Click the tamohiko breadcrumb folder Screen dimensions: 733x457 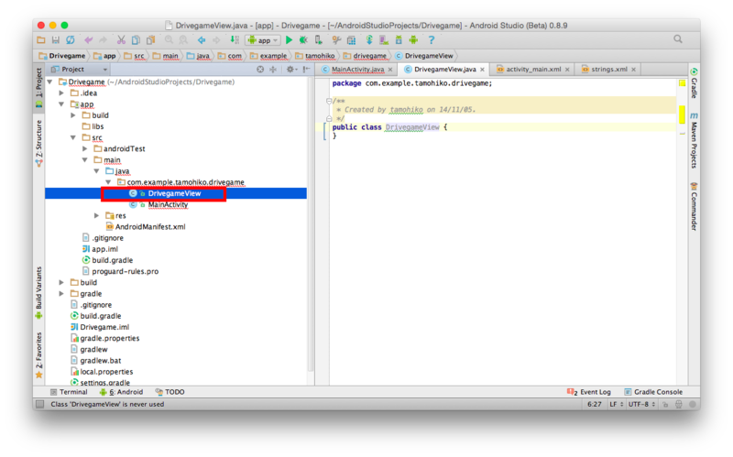[x=315, y=56]
